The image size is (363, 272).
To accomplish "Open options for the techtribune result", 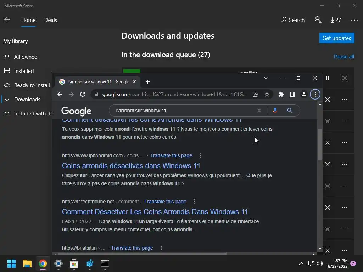I will (x=195, y=202).
